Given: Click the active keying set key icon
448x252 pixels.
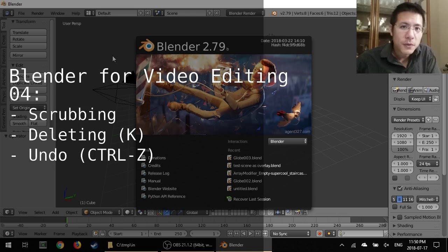Looking at the screenshot, I should (341, 233).
